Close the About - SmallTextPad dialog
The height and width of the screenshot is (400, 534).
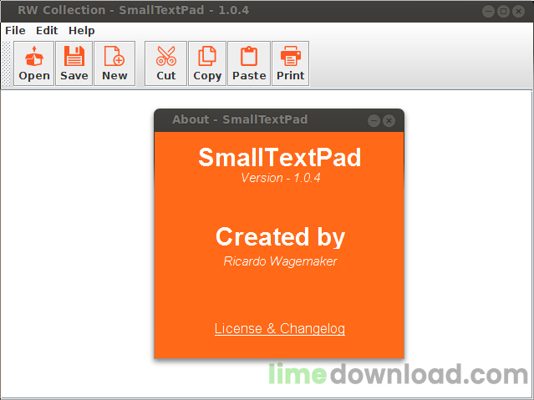tap(389, 120)
